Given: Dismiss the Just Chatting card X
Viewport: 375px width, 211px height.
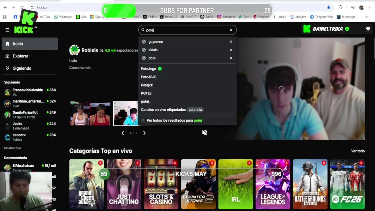Looking at the screenshot, I should (137, 163).
